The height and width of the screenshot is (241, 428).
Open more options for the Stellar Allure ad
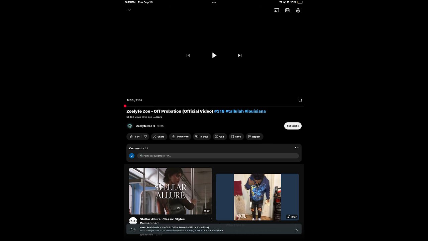click(x=211, y=220)
